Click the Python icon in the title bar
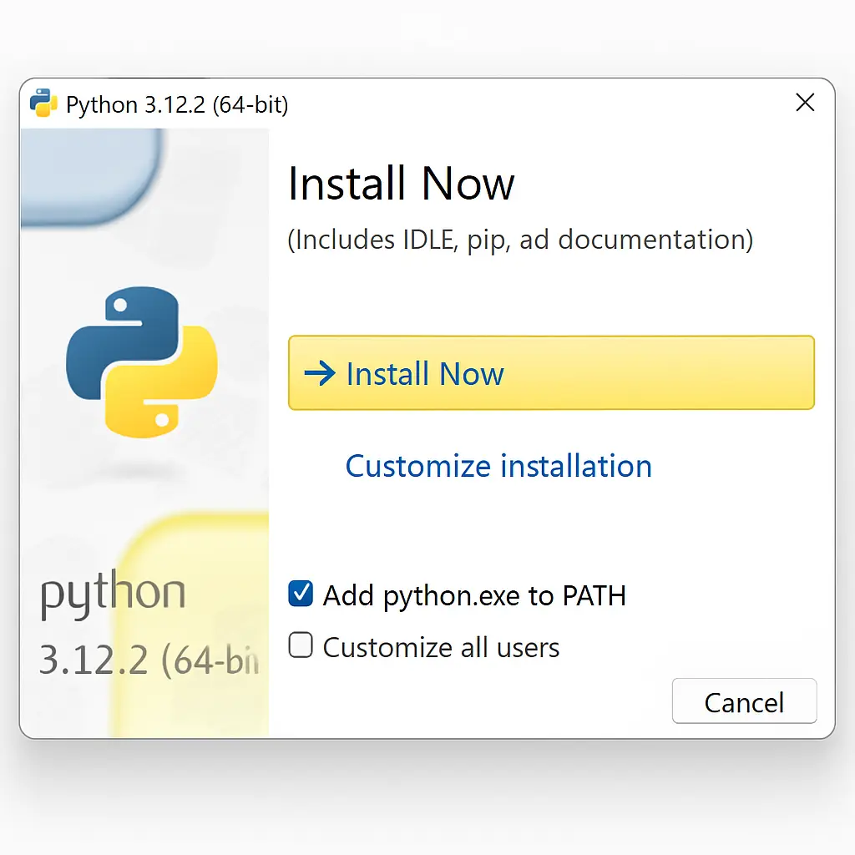The width and height of the screenshot is (855, 855). click(43, 104)
